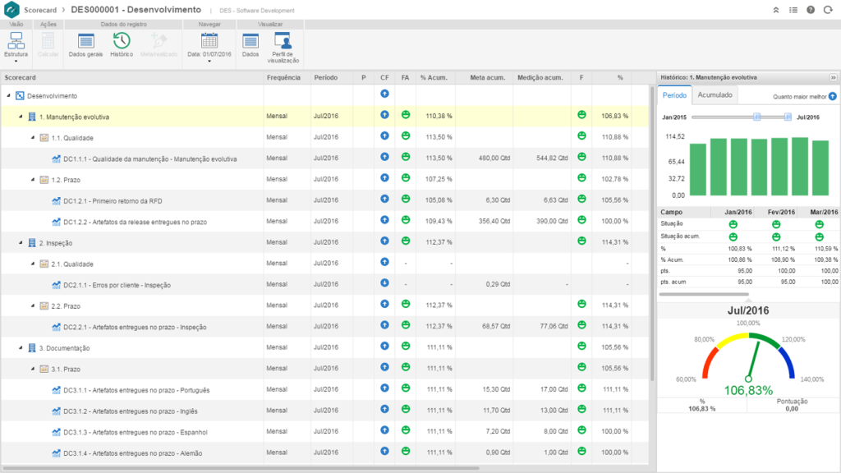Screen dimensions: 841x473
Task: Switch to the Acumulado tab
Action: [715, 95]
